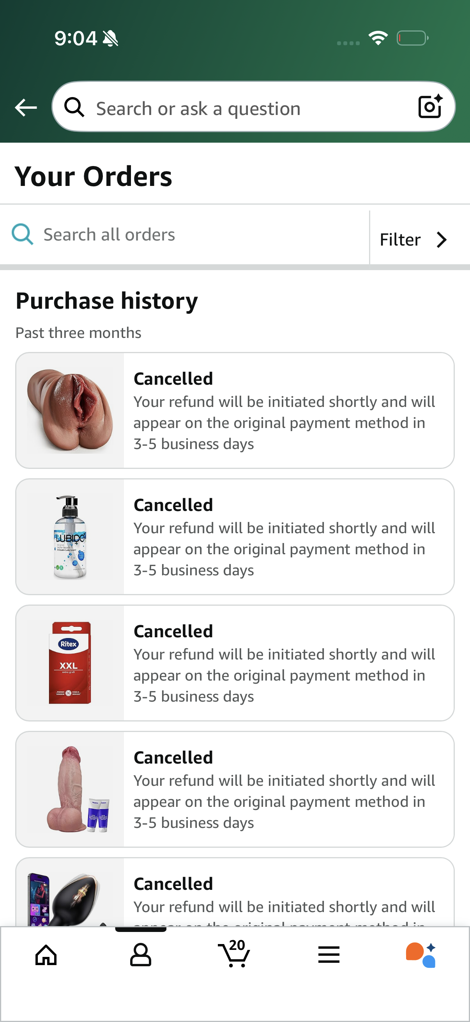Open the hamburger menu icon
470x1022 pixels.
[x=329, y=955]
